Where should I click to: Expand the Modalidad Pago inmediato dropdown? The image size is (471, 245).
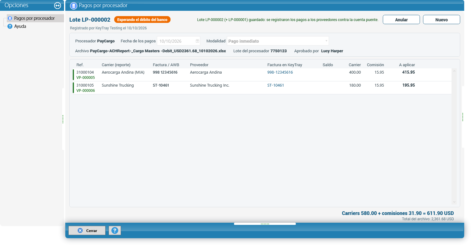click(x=326, y=41)
